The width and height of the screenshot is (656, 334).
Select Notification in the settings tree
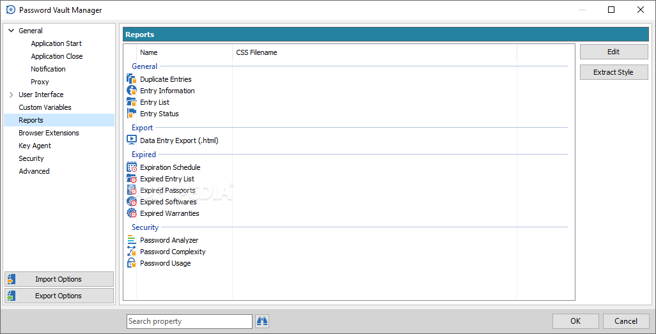click(x=48, y=69)
